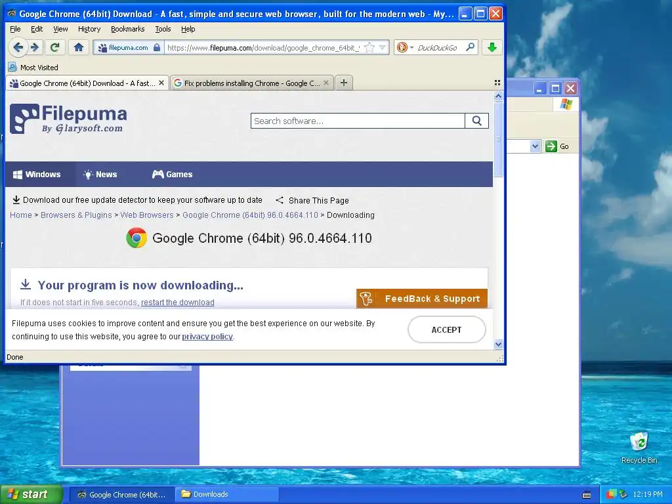This screenshot has height=504, width=672.
Task: Click the system tray clock 12:19 PM
Action: (x=648, y=494)
